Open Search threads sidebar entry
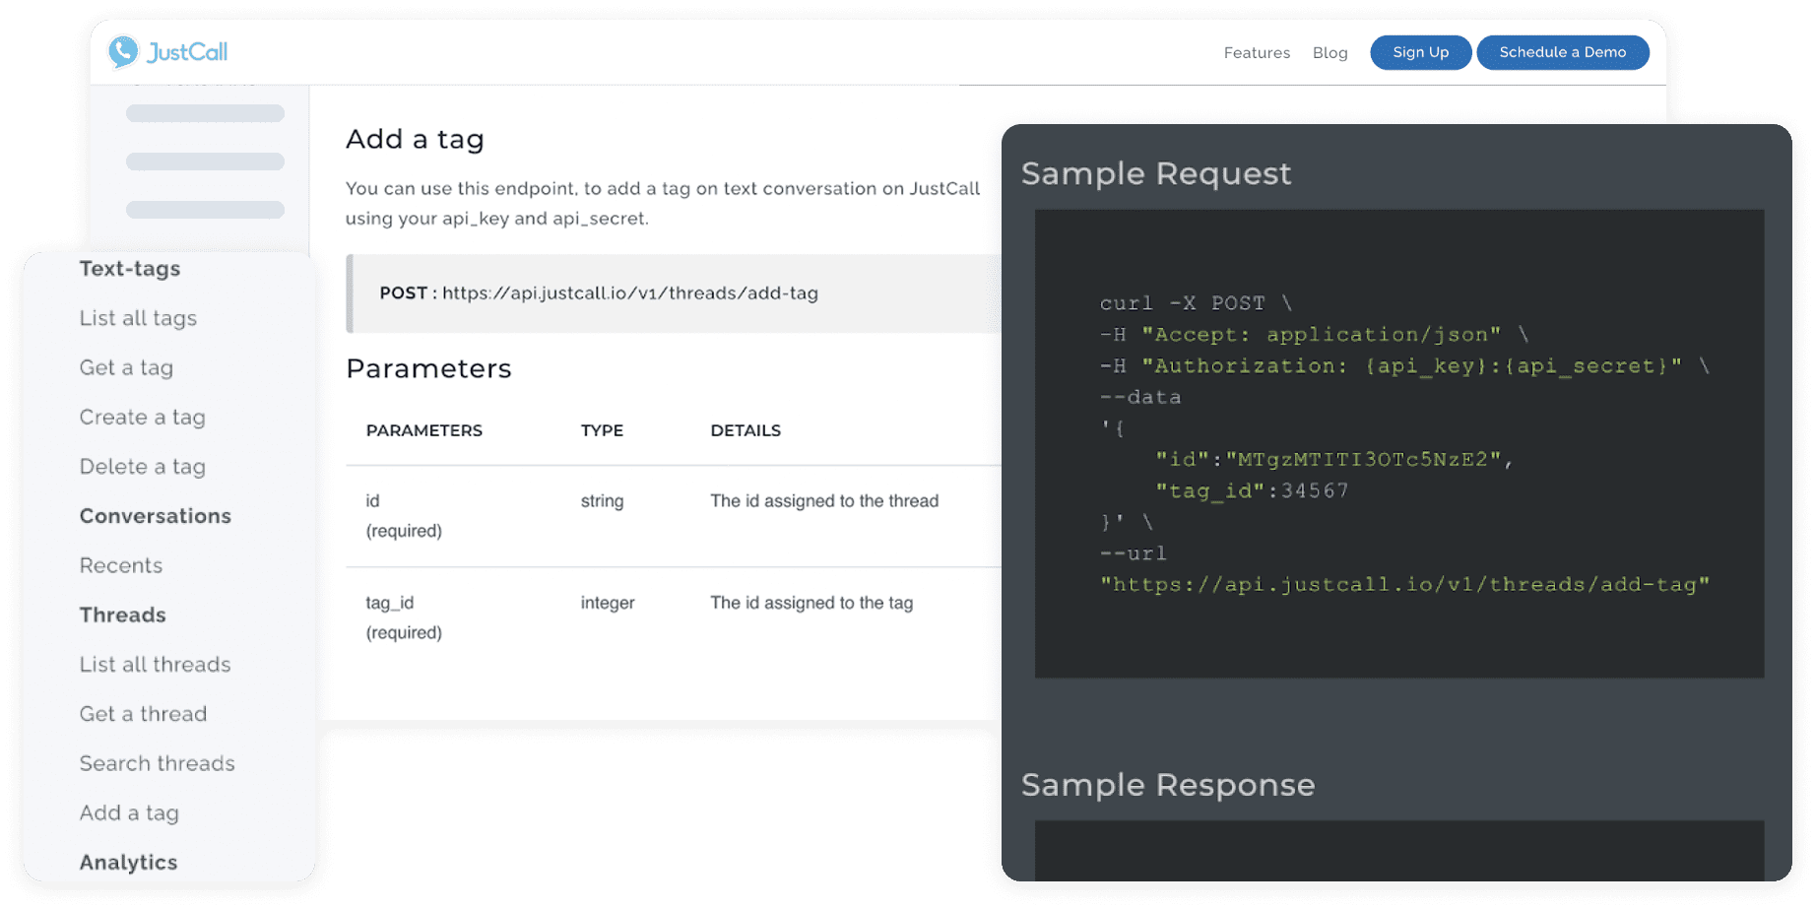 157,763
